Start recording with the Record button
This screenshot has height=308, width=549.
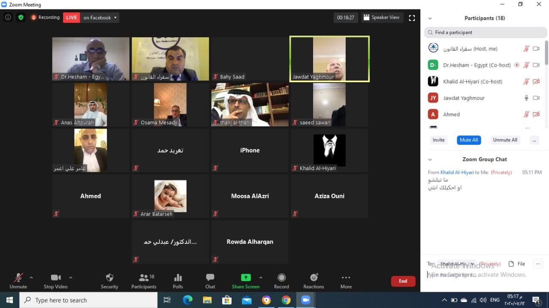pos(281,281)
